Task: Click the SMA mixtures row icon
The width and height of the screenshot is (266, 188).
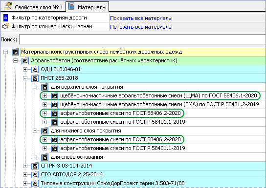Action: tap(54, 105)
